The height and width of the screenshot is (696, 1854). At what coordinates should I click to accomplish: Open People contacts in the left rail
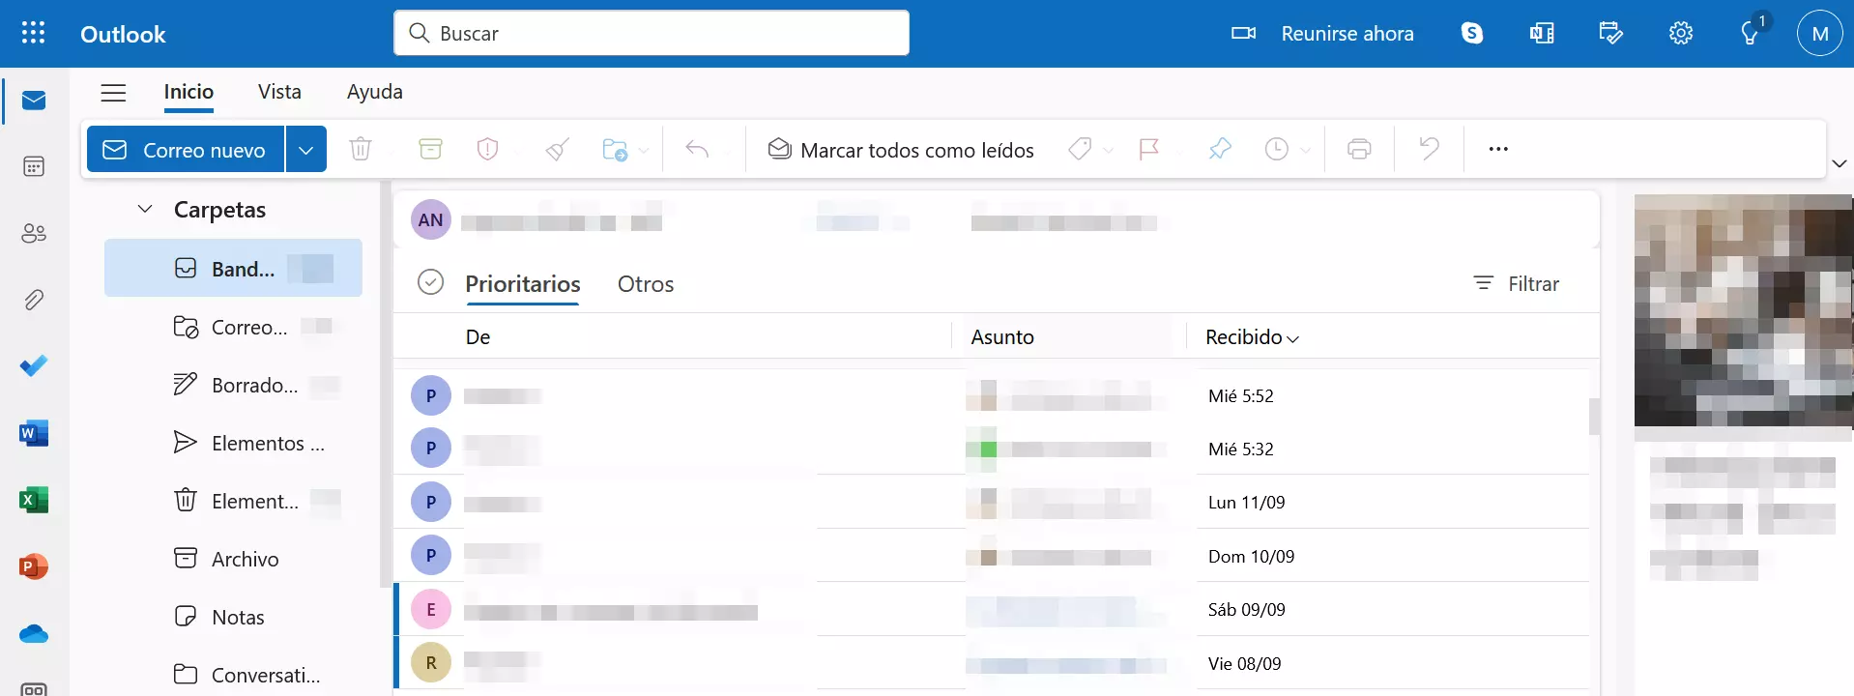tap(34, 233)
